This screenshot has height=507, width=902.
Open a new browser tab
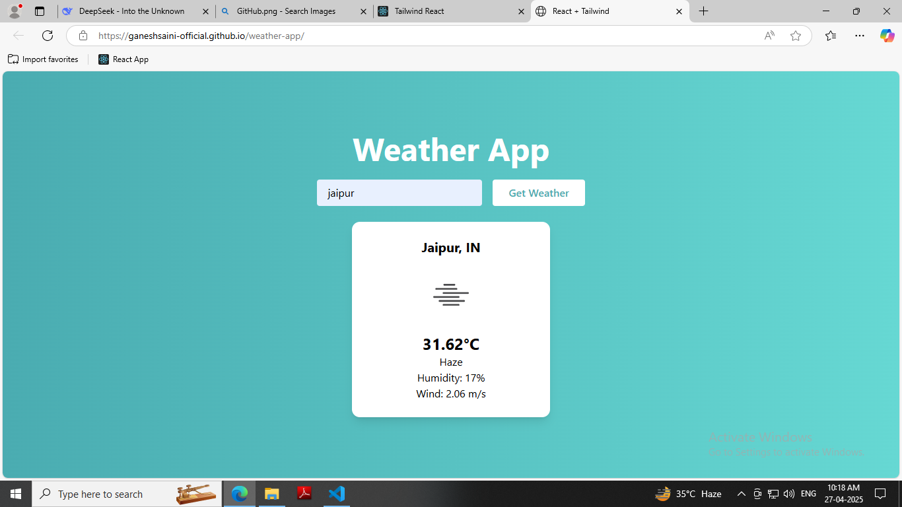[x=704, y=11]
